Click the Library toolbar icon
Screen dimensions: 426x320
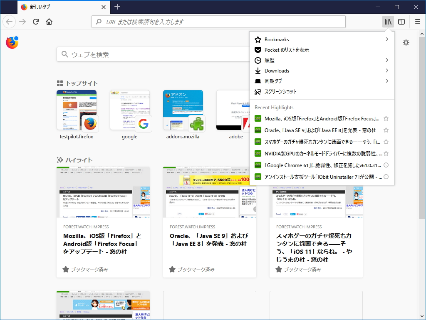(388, 21)
